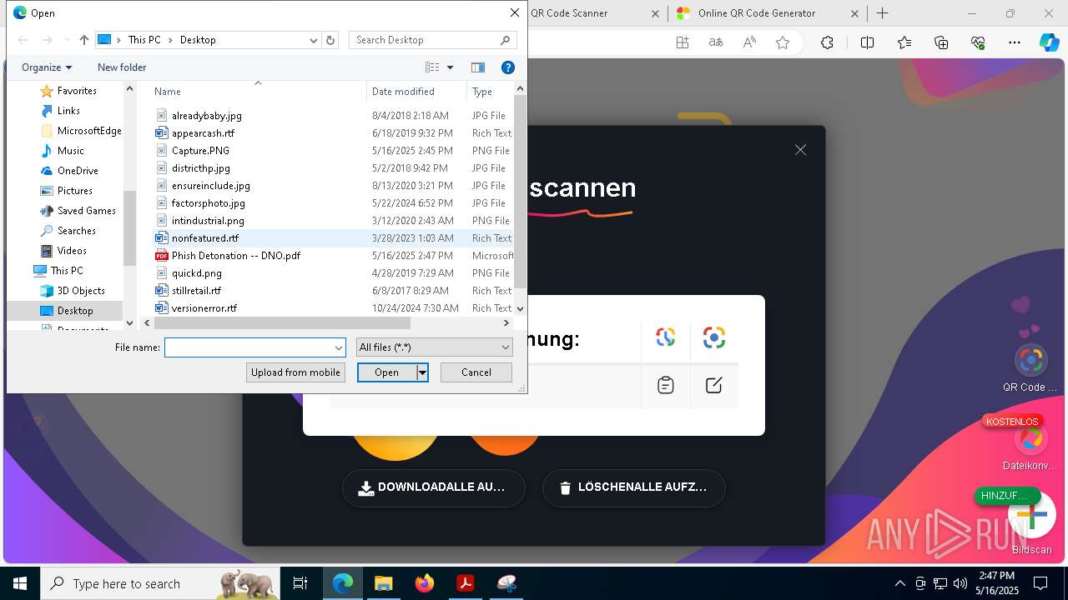The height and width of the screenshot is (600, 1068).
Task: Show hidden system tray icons chevron
Action: tap(899, 583)
